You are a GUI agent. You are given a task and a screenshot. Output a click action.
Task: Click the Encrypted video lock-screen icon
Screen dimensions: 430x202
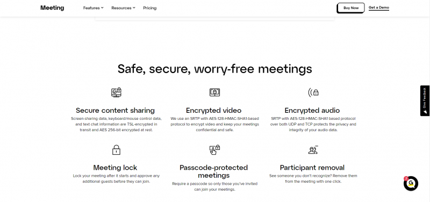(214, 92)
